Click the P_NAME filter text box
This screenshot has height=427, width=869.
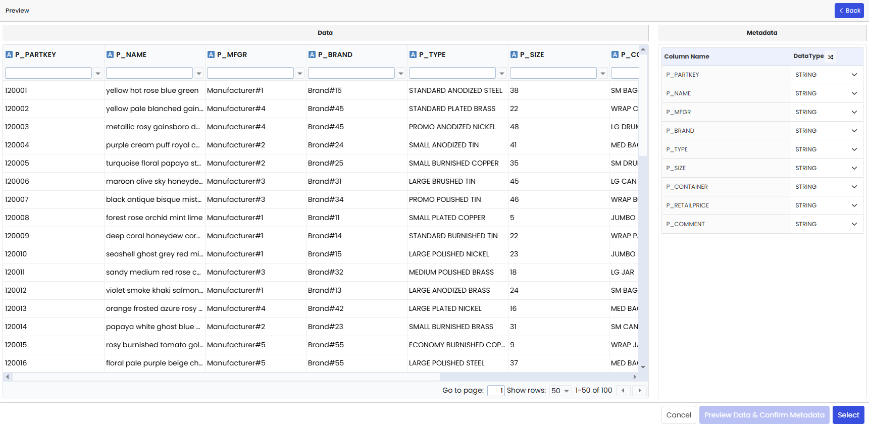(x=149, y=73)
